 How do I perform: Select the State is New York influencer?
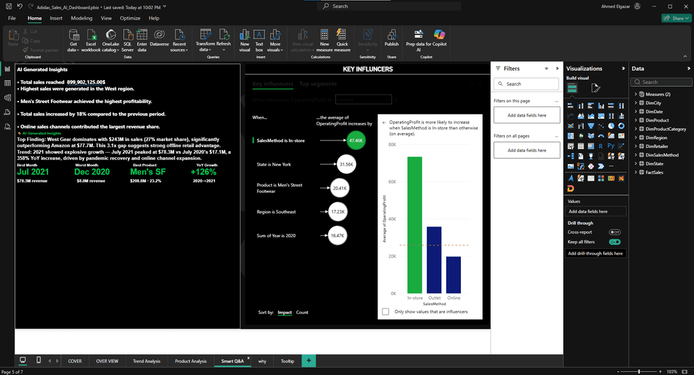pyautogui.click(x=274, y=164)
